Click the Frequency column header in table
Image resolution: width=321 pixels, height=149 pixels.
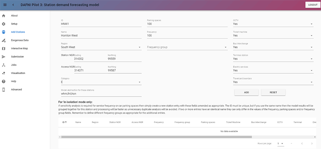click(x=158, y=122)
